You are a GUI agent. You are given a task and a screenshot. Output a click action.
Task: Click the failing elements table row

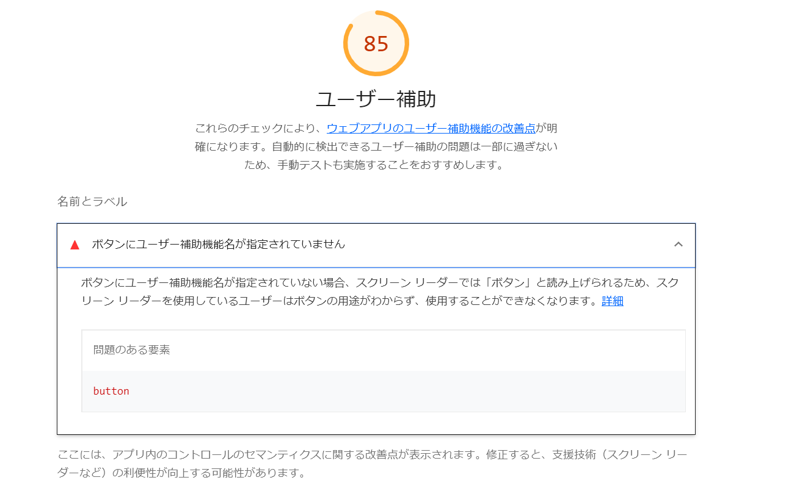384,391
